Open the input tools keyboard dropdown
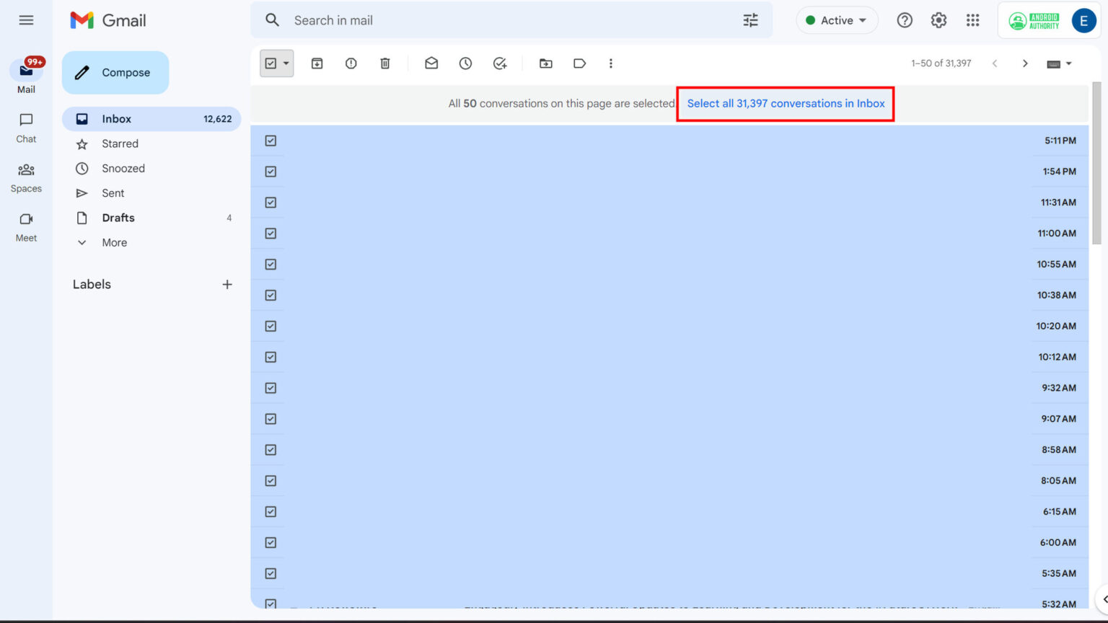Viewport: 1108px width, 623px height. (1060, 63)
